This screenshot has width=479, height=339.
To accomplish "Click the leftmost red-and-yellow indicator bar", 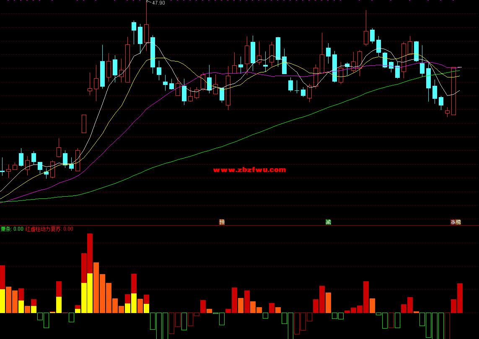I will point(2,289).
